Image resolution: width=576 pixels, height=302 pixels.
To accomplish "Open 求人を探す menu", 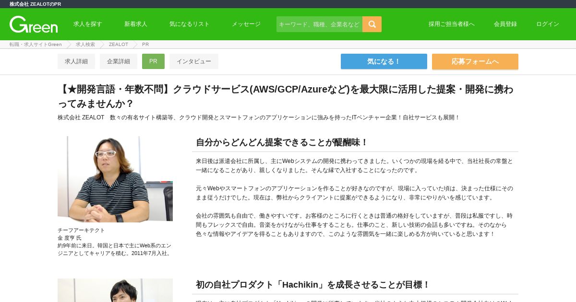I will (x=88, y=24).
